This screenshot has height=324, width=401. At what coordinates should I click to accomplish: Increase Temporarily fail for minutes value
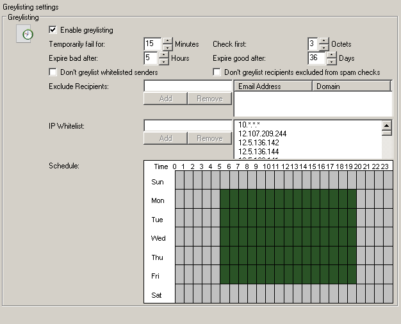point(167,40)
